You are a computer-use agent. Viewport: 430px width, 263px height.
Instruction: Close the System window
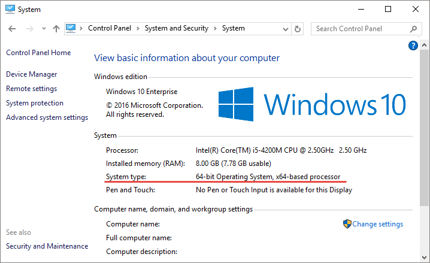pos(416,10)
